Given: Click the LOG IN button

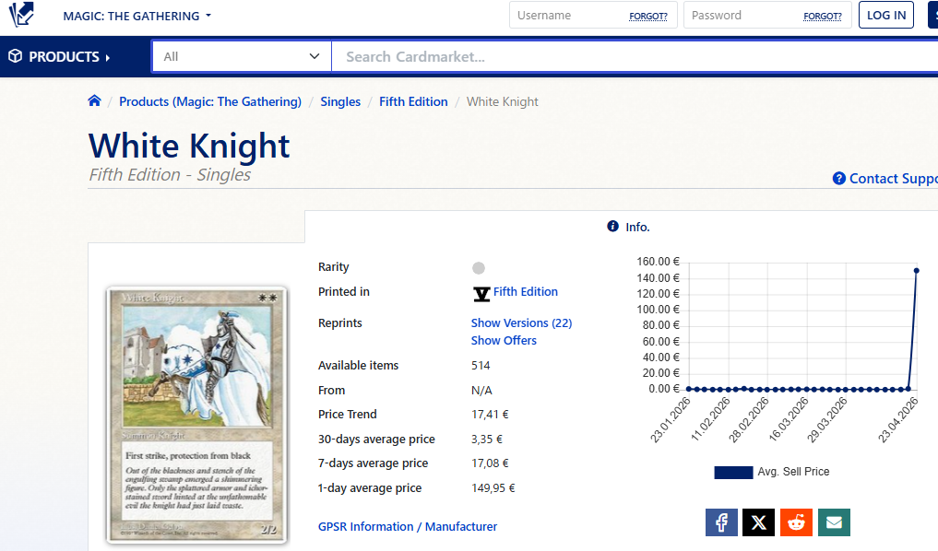Looking at the screenshot, I should pyautogui.click(x=886, y=15).
